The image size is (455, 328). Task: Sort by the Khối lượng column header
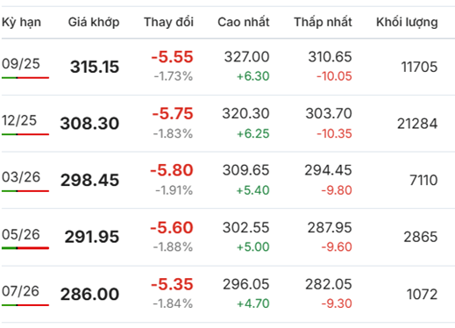click(x=407, y=23)
